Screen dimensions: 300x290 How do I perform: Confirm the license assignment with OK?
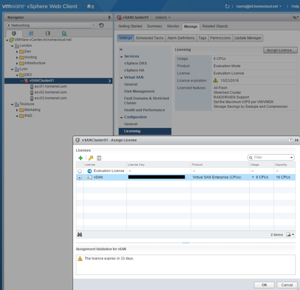[265, 285]
